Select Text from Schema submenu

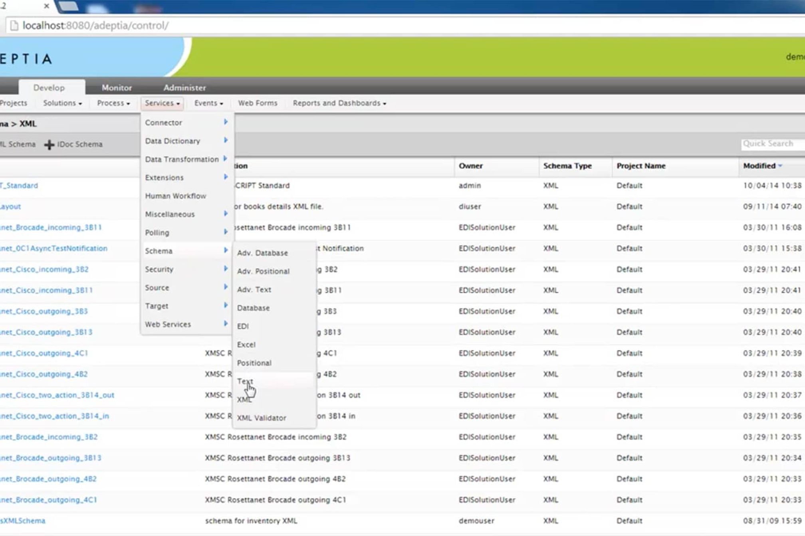pyautogui.click(x=245, y=381)
